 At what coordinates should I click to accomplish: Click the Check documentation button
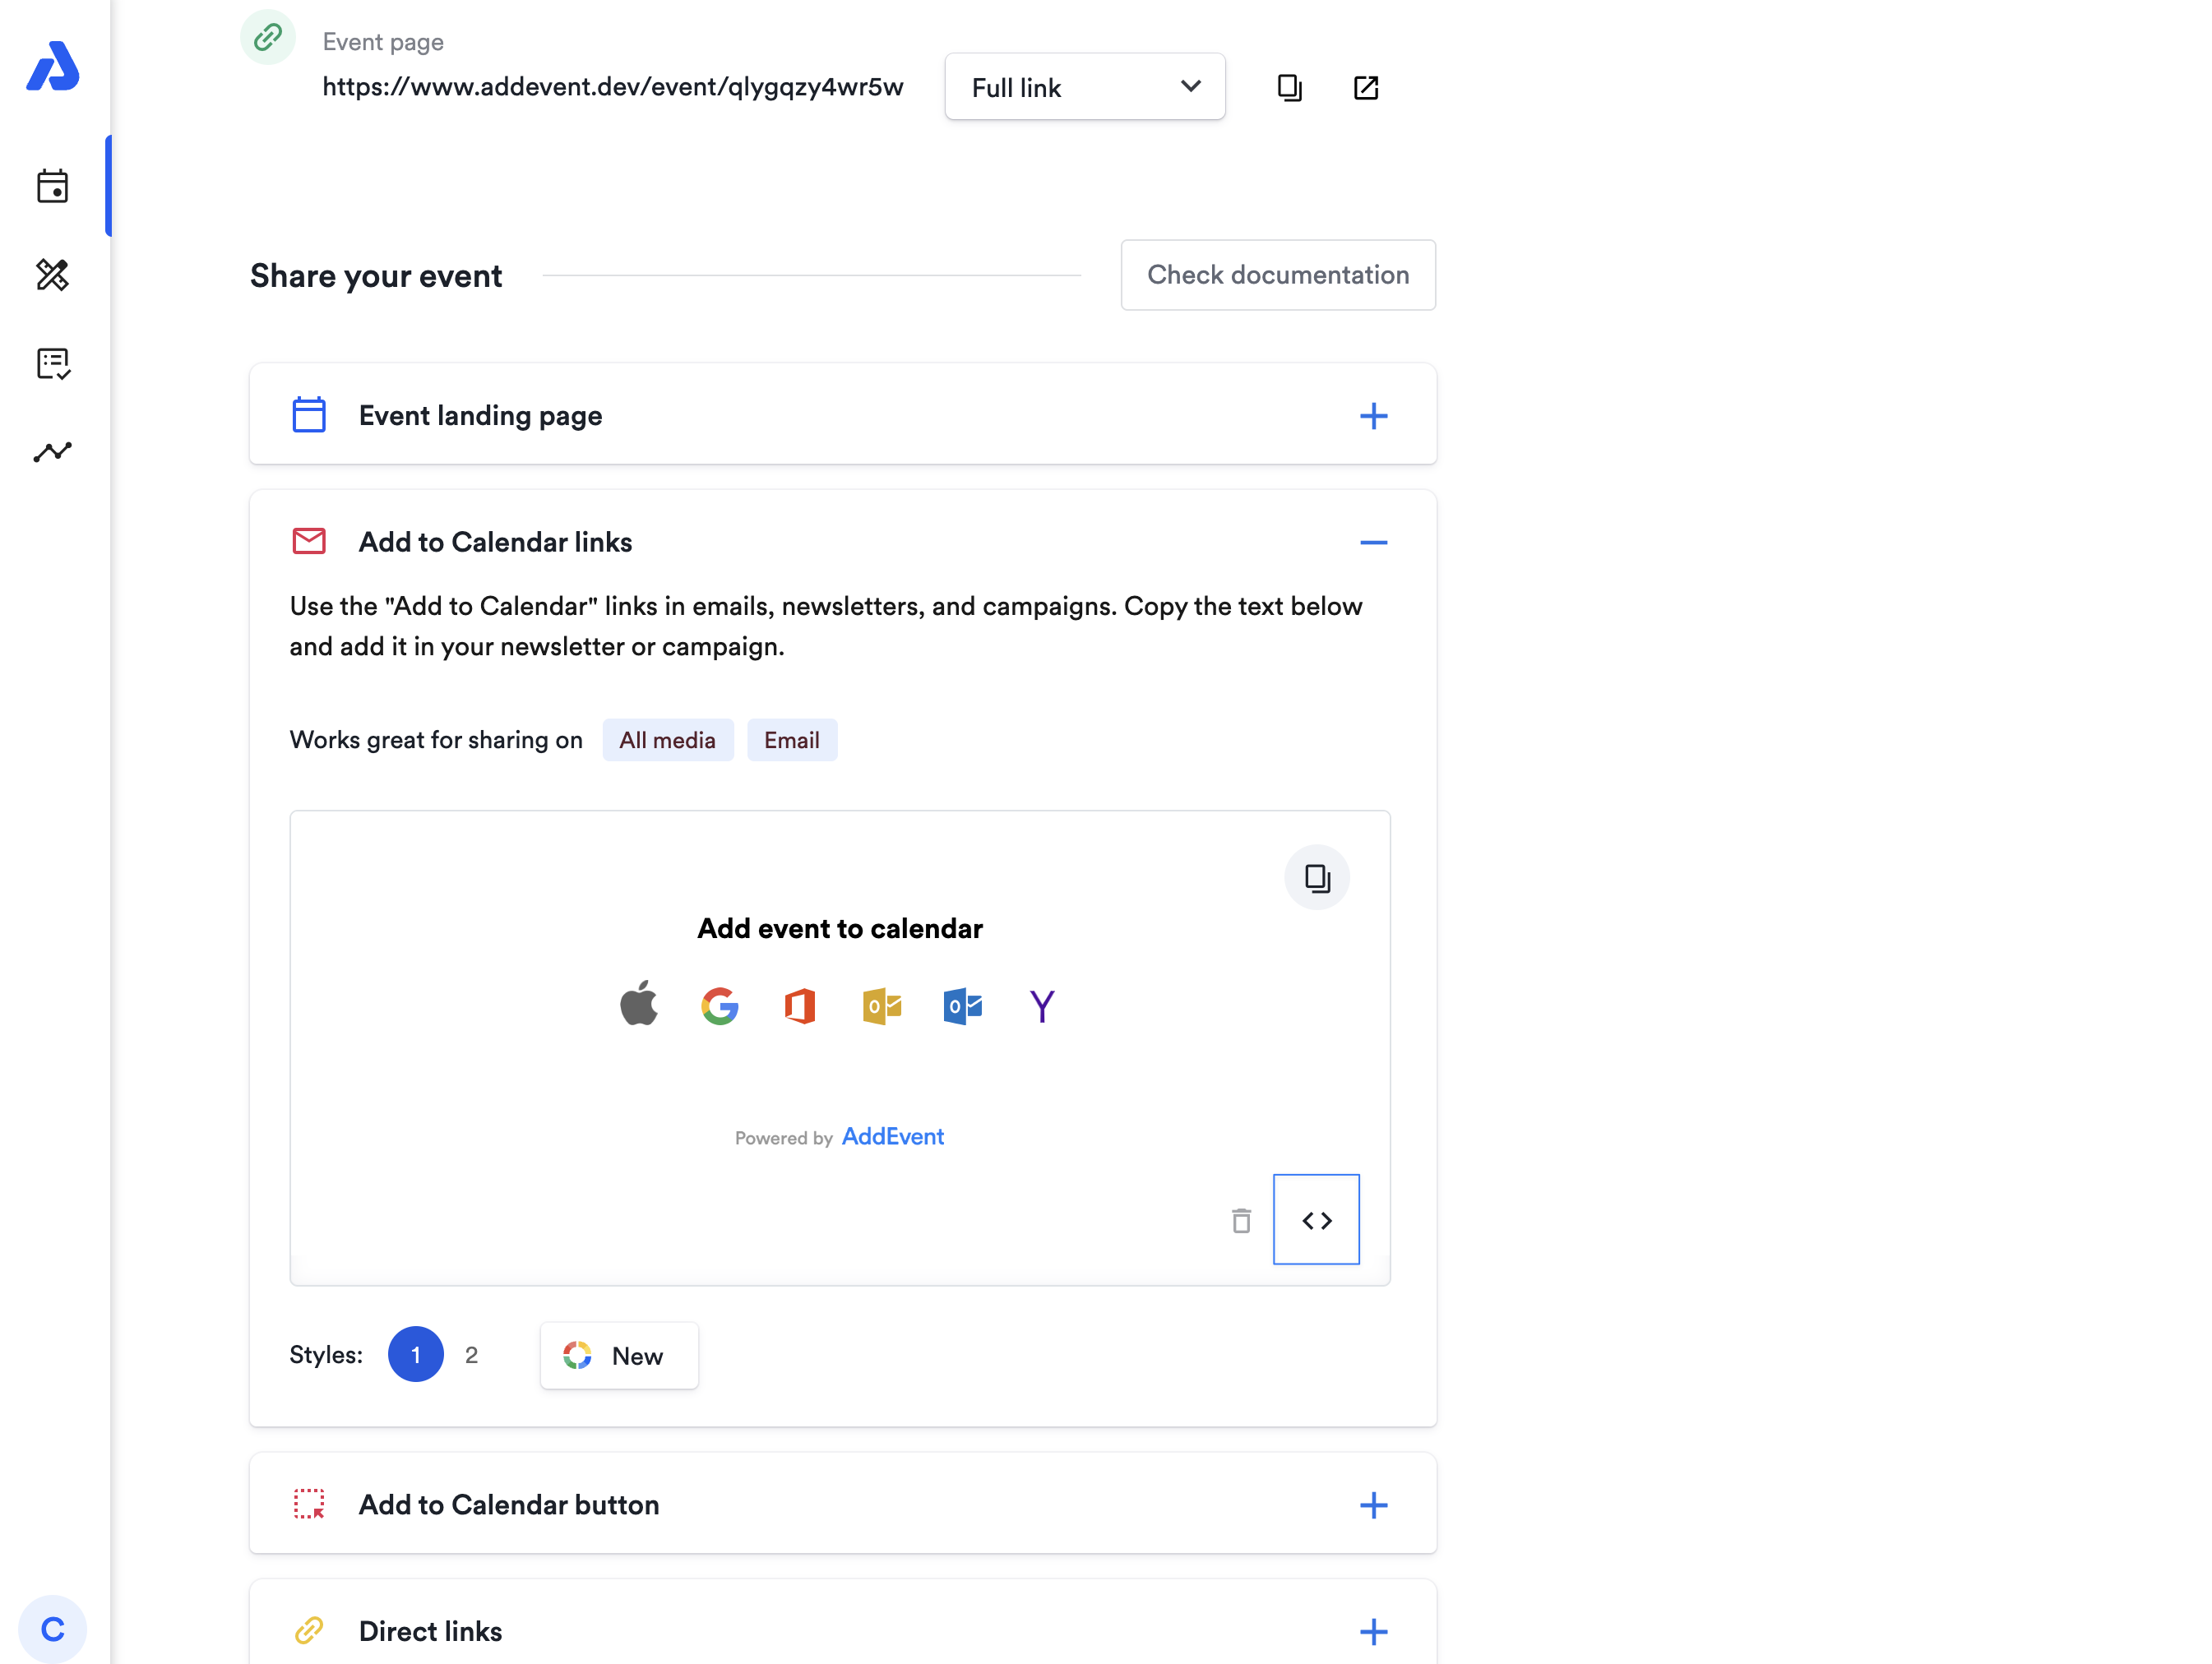click(x=1277, y=275)
